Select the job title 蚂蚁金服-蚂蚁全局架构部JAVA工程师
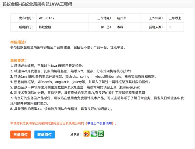The image size is (195, 149). (37, 4)
